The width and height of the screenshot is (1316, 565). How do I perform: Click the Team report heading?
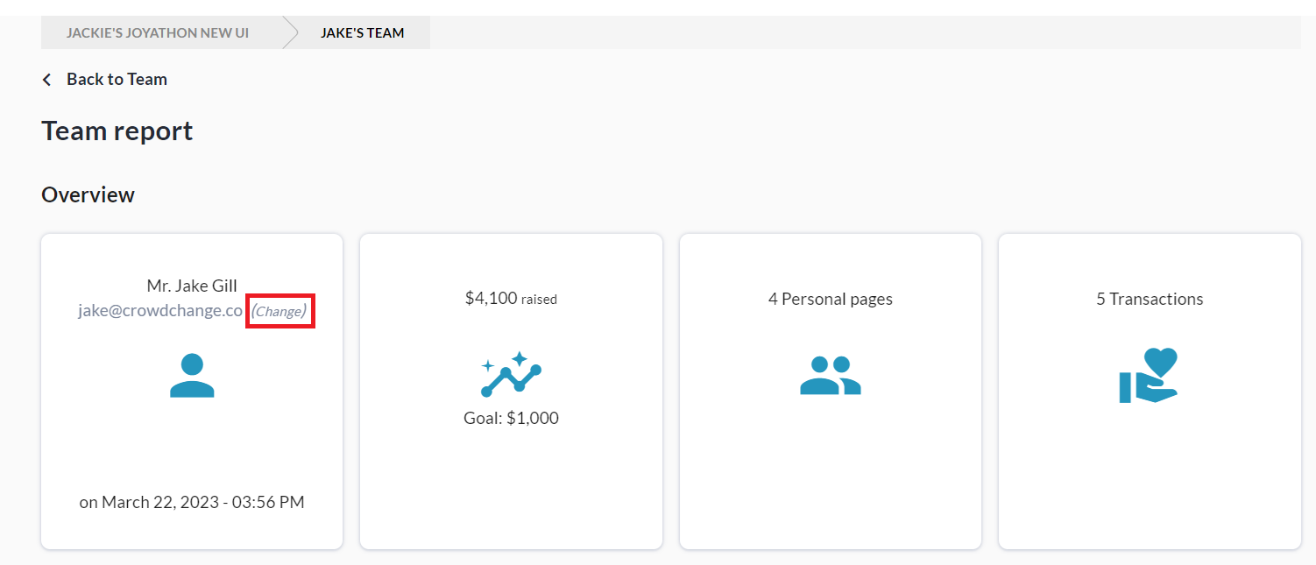pyautogui.click(x=117, y=131)
